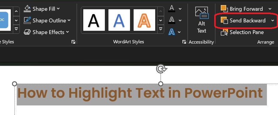This screenshot has width=278, height=115.
Task: Open the Alt Text pane
Action: (202, 20)
